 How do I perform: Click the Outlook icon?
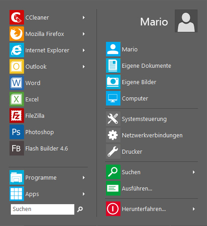(17, 66)
